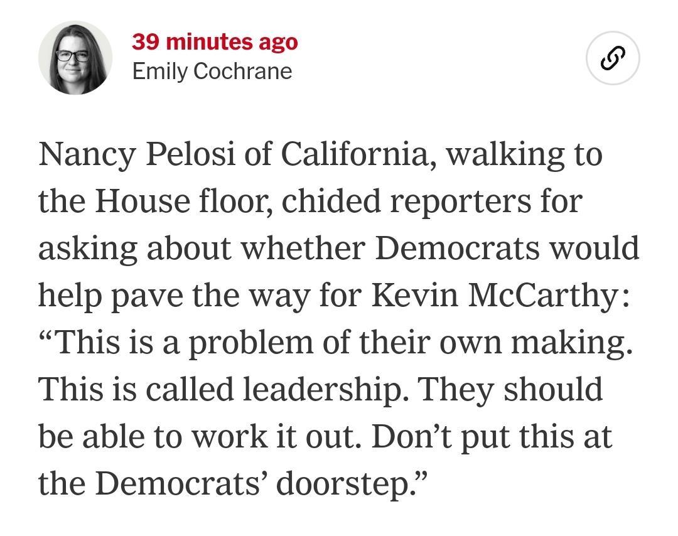Click the "39 minutes ago" timestamp
This screenshot has height=536, width=678.
click(x=215, y=42)
